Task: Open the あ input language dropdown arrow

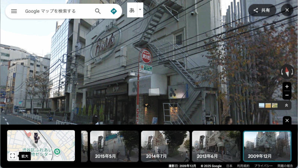Action: [x=140, y=10]
